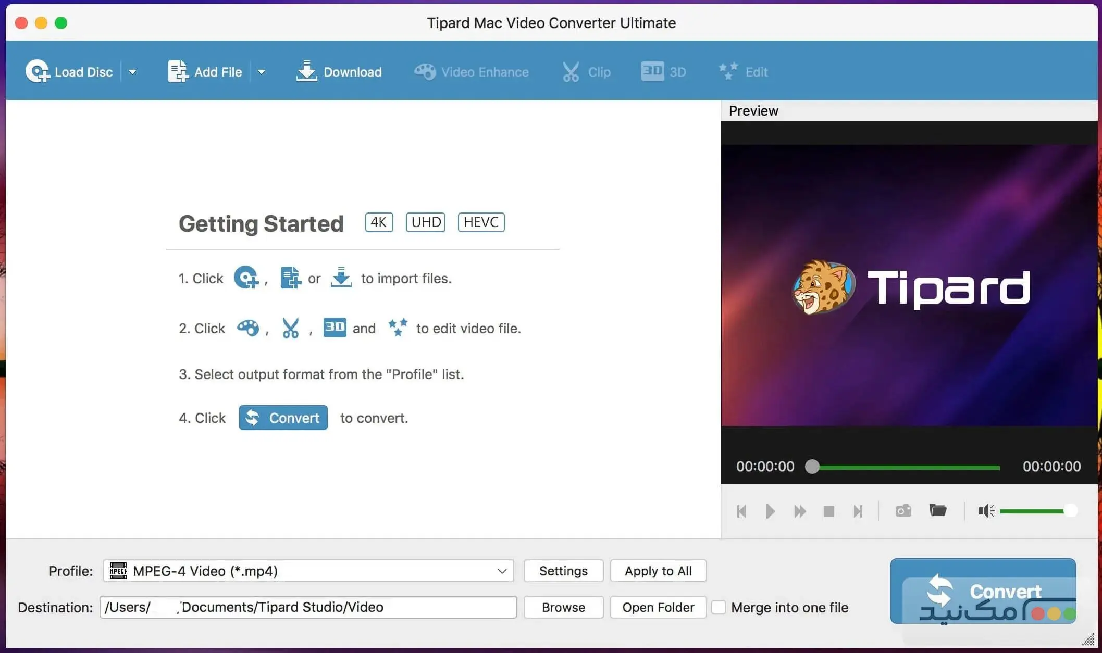Open the snapshot folder icon
1102x653 pixels.
[x=937, y=511]
